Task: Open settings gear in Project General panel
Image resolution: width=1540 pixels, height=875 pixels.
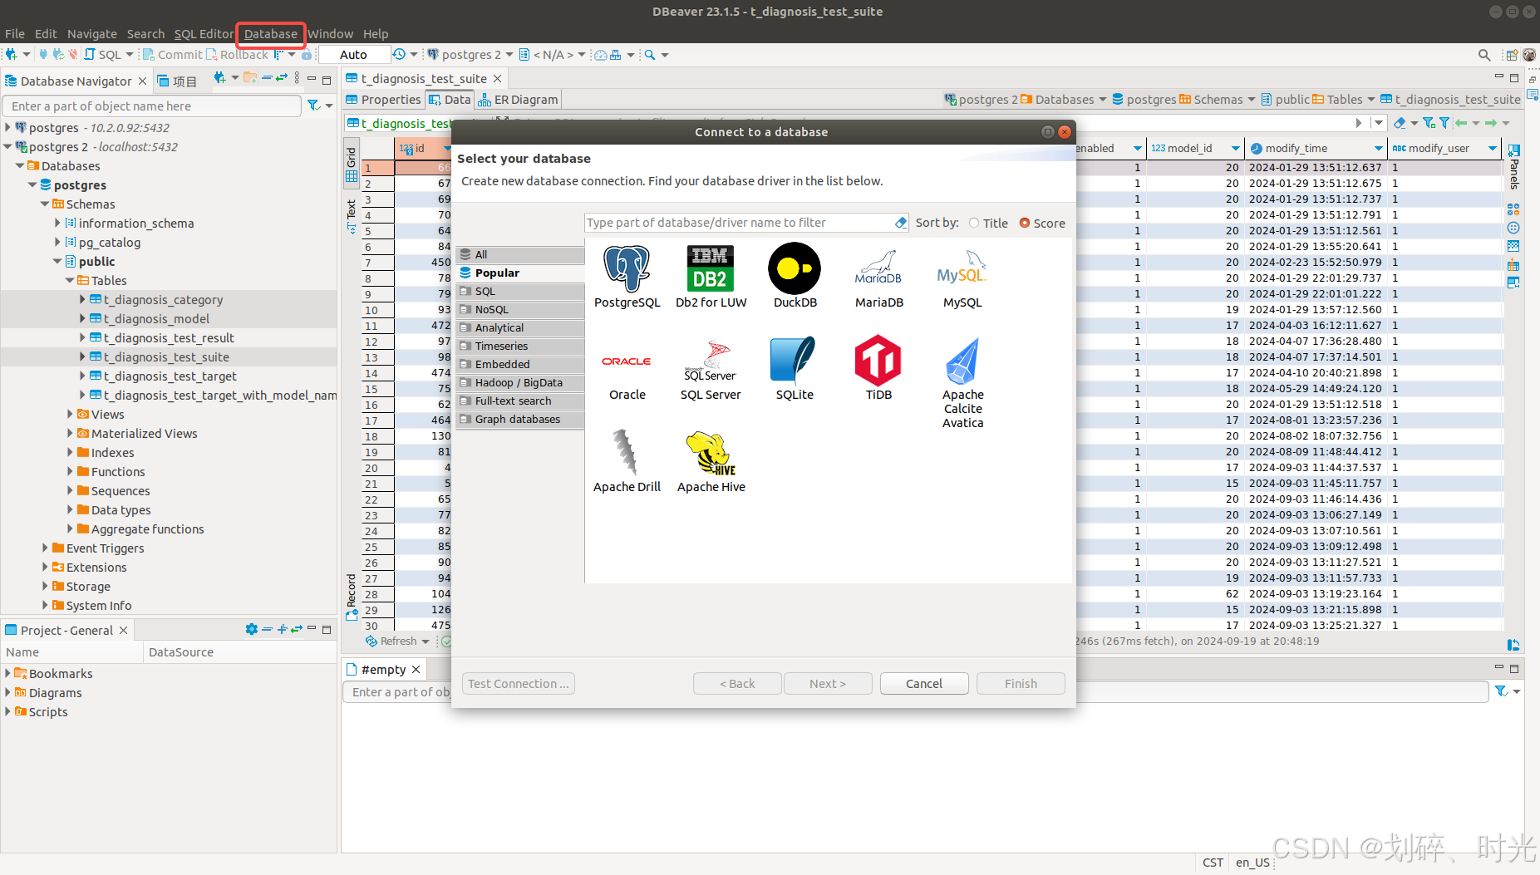Action: coord(252,629)
